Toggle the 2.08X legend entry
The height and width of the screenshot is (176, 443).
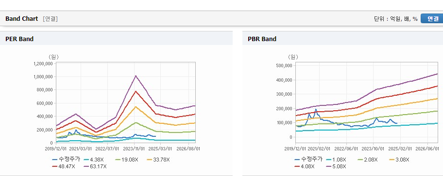(x=367, y=160)
